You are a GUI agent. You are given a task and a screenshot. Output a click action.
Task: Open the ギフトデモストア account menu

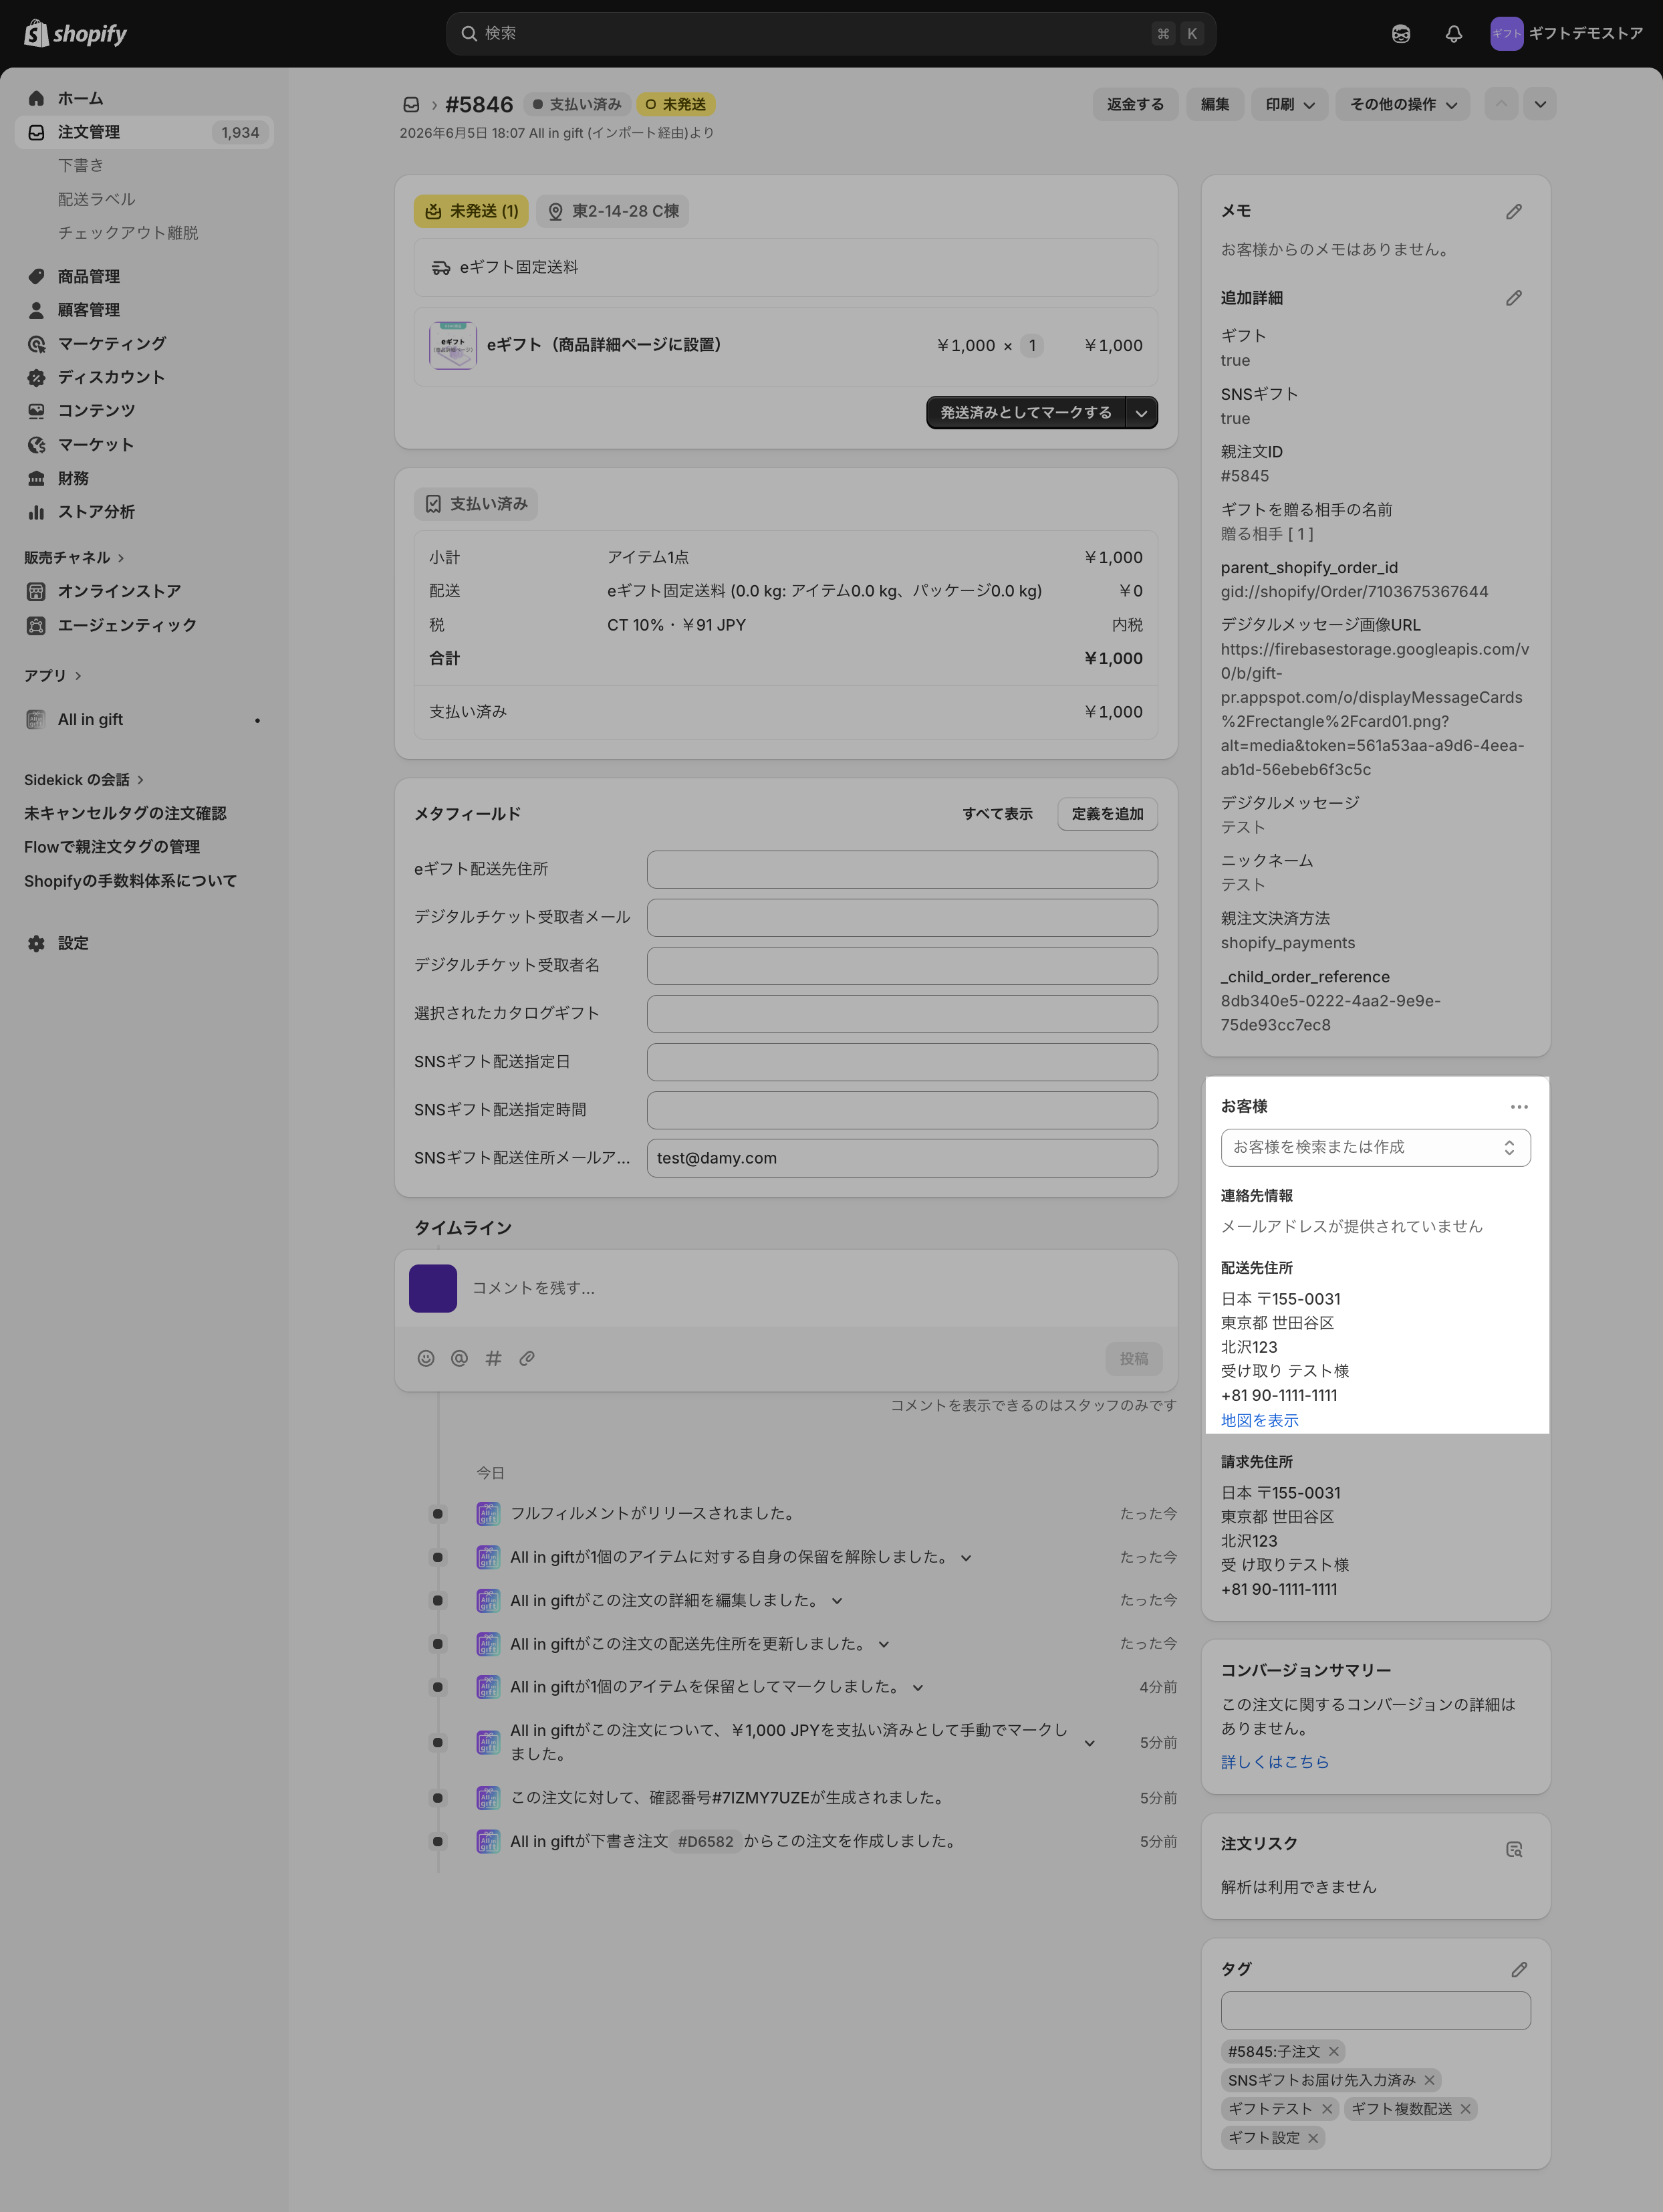pyautogui.click(x=1566, y=33)
